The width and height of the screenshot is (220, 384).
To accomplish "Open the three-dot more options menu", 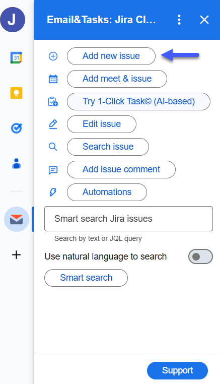I will pos(179,20).
